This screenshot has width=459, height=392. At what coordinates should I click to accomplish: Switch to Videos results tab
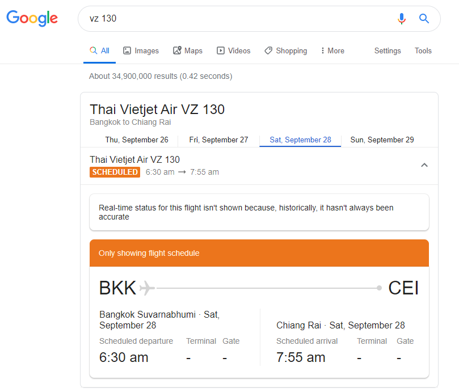[x=233, y=50]
